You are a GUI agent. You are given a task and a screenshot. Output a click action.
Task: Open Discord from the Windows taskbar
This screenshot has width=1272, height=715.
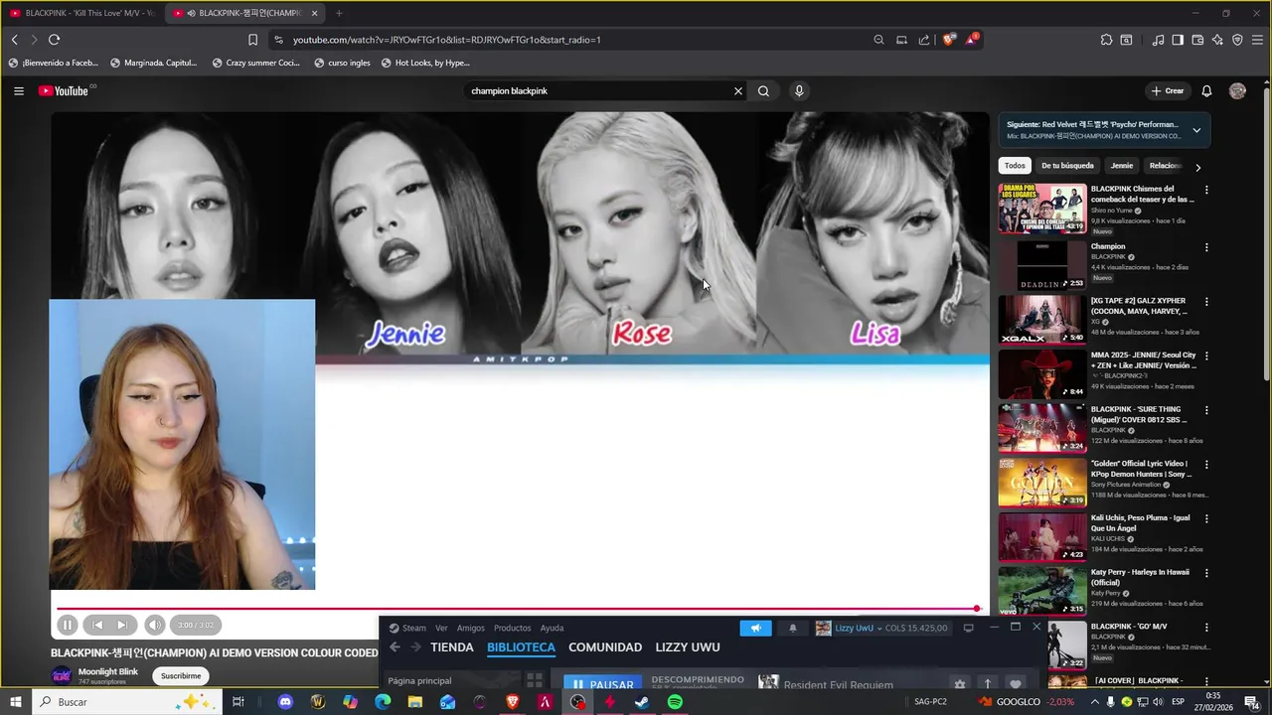point(285,702)
